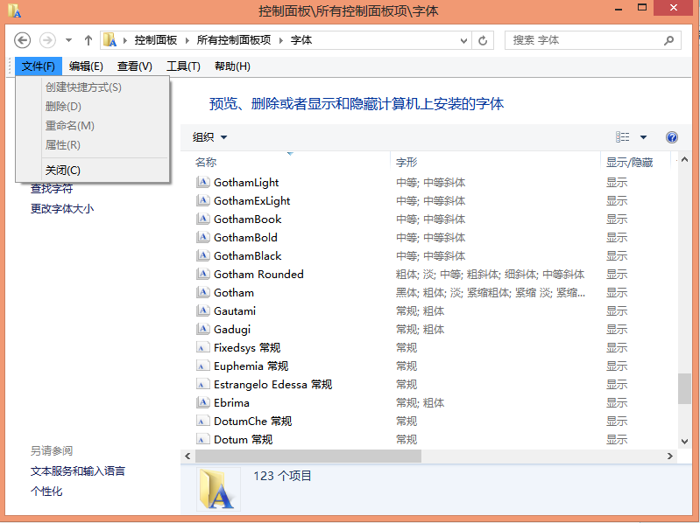Select the GothamBlack font icon
This screenshot has width=700, height=523.
pos(202,255)
